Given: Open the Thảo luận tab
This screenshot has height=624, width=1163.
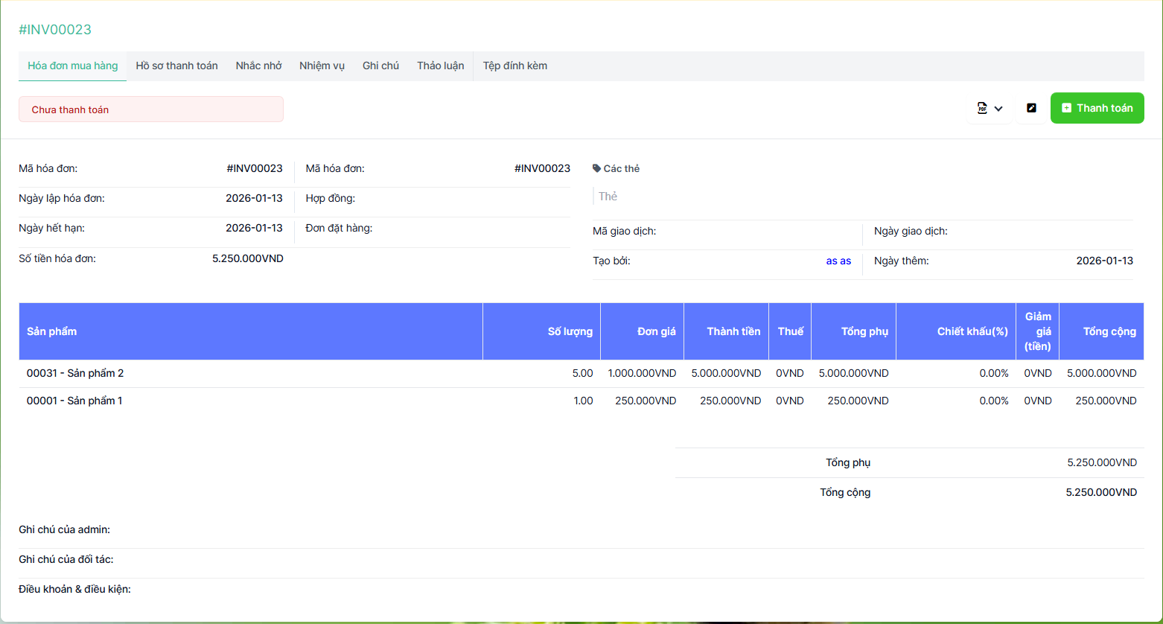Looking at the screenshot, I should (x=440, y=66).
